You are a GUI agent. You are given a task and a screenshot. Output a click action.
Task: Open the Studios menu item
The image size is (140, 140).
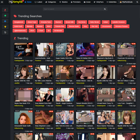(64, 2)
